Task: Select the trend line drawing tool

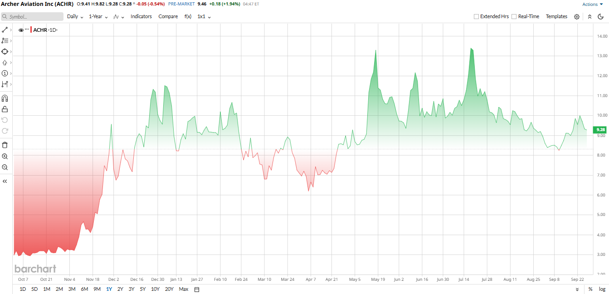Action: (5, 29)
